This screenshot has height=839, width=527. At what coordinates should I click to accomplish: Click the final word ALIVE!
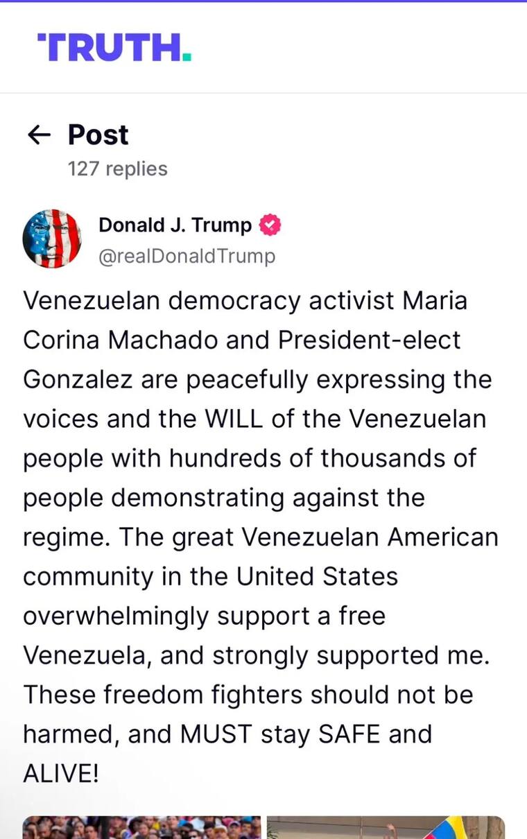pyautogui.click(x=61, y=774)
